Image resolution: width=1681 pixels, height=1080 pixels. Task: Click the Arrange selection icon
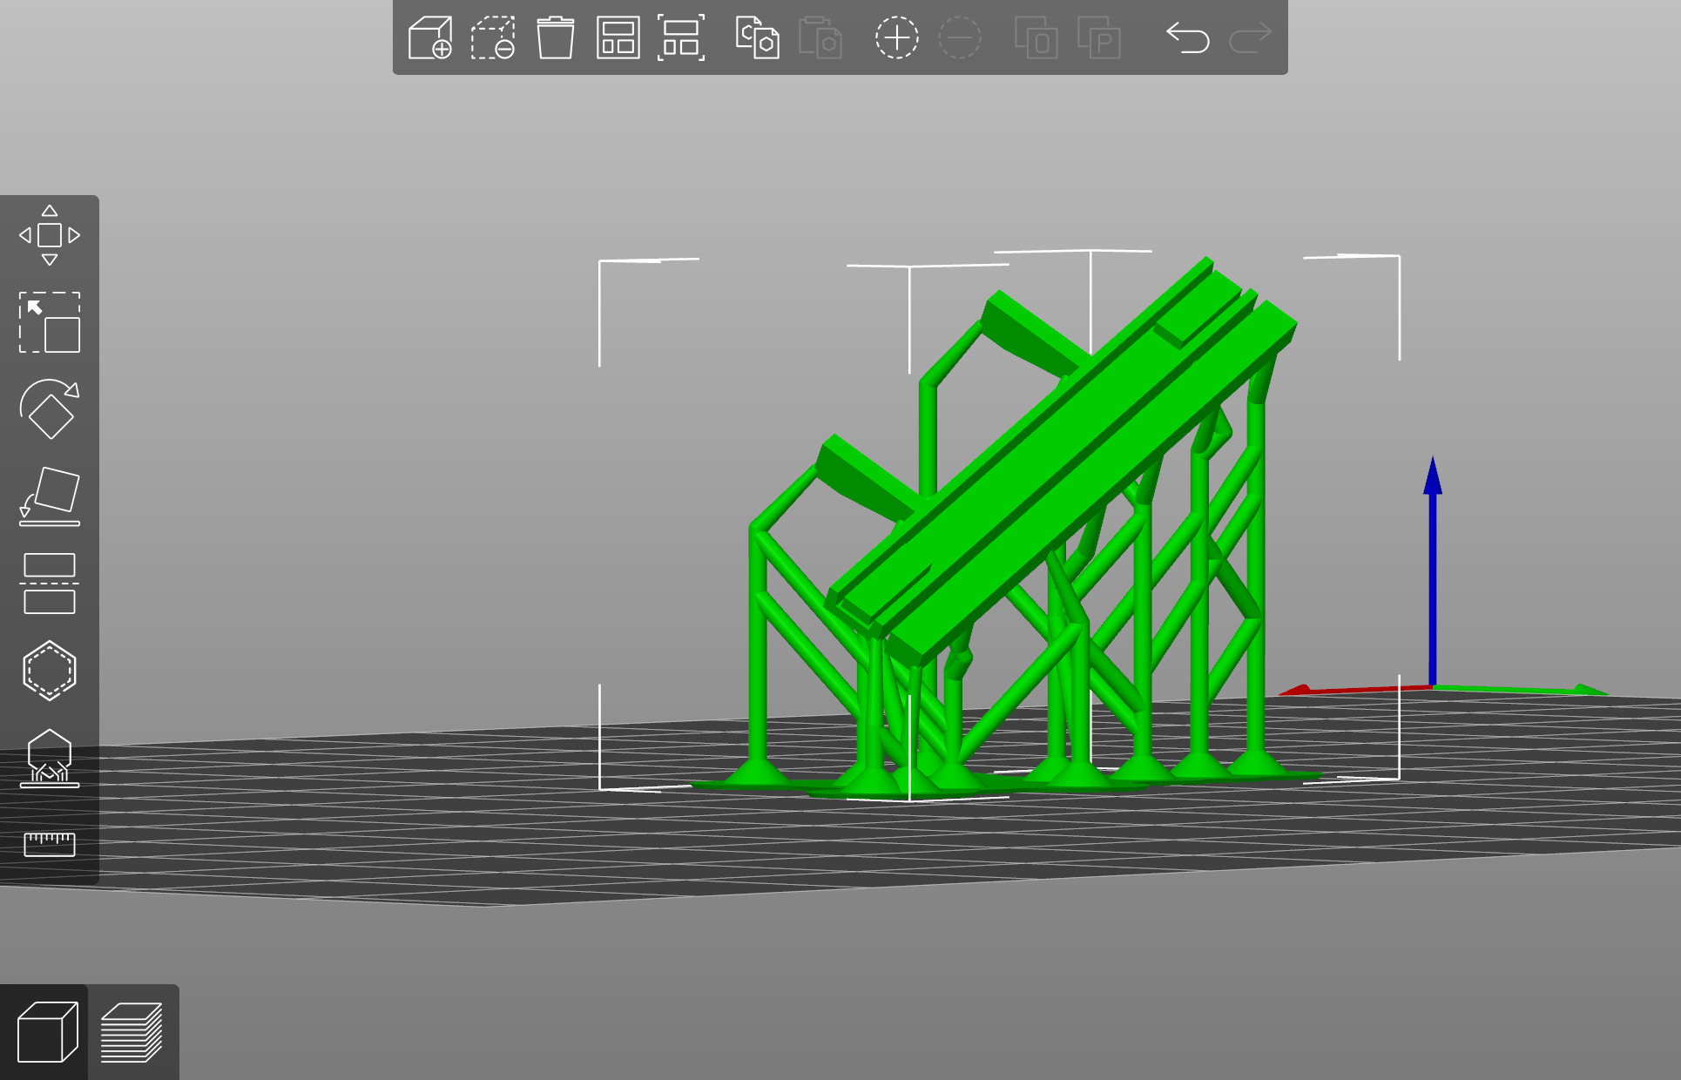[680, 38]
